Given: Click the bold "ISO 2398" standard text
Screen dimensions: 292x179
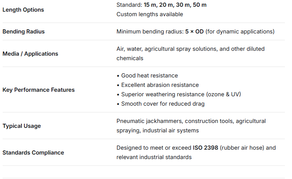Looking at the screenshot, I should 206,148.
